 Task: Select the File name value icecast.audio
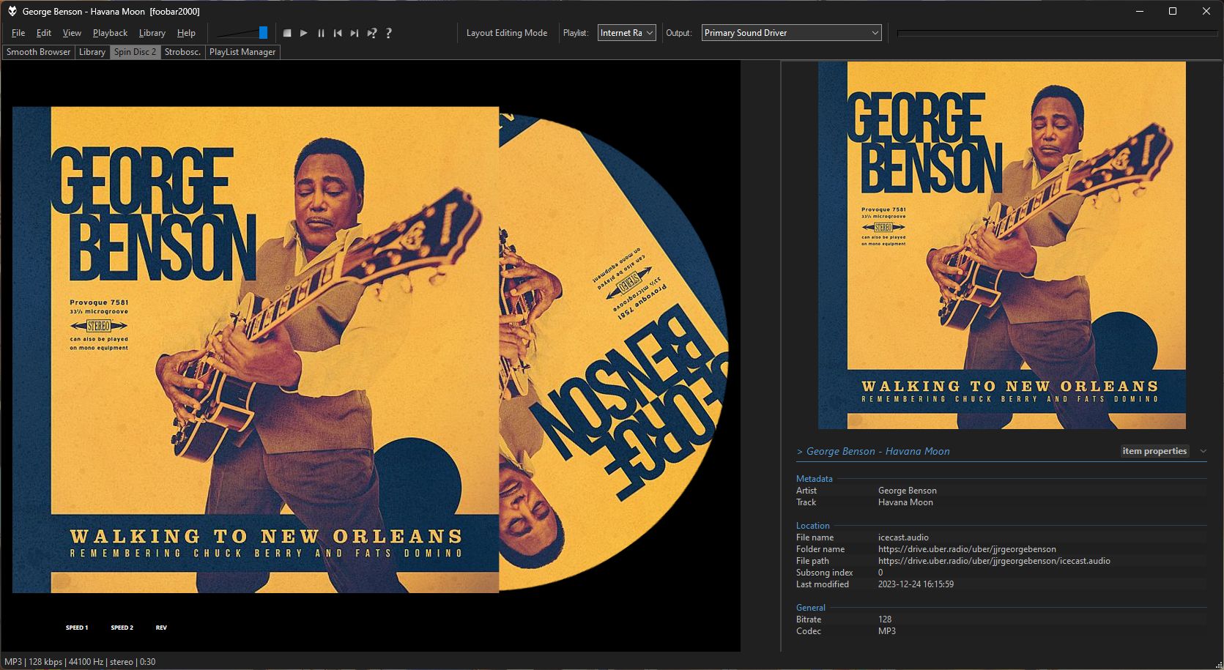coord(903,537)
